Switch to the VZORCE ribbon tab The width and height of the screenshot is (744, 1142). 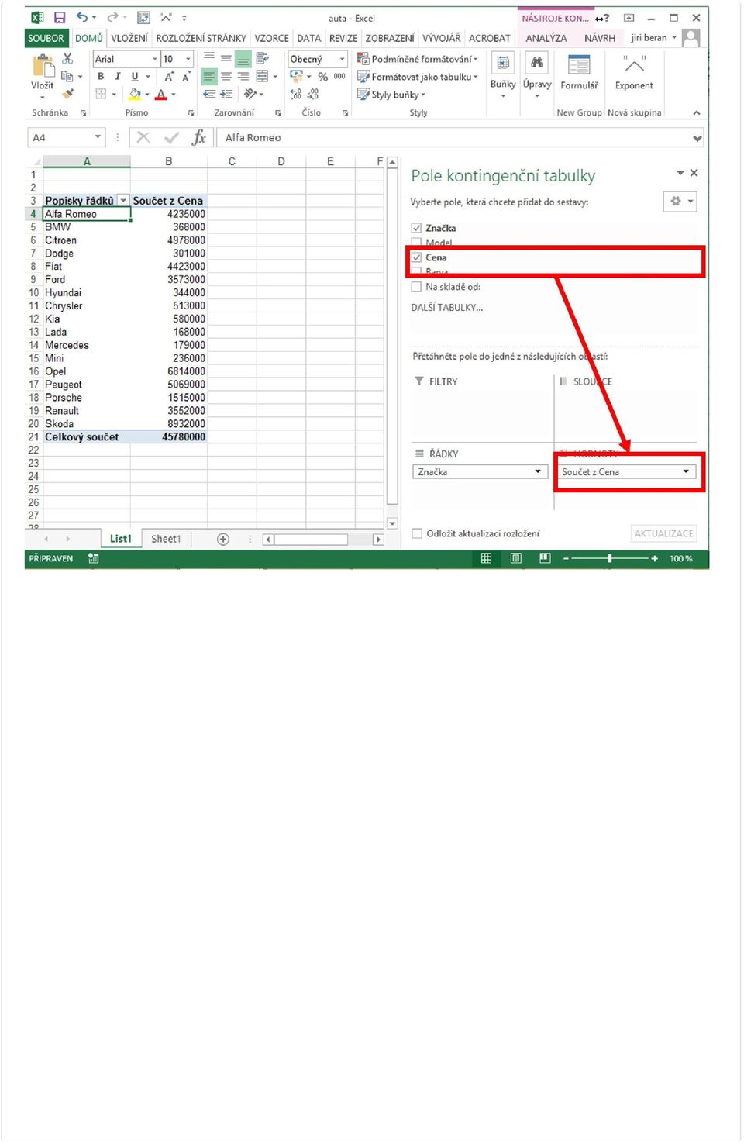(271, 38)
